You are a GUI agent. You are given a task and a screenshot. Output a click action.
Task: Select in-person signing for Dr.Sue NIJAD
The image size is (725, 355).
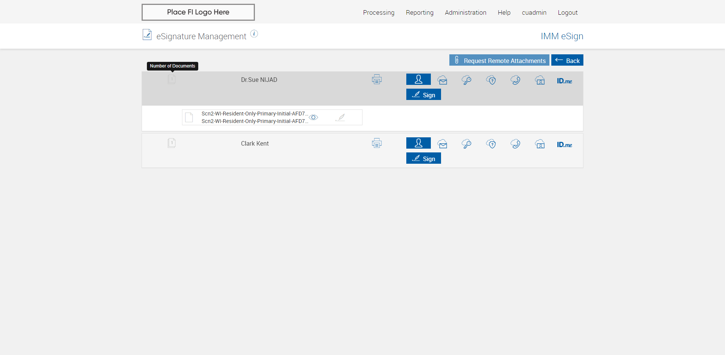pos(418,79)
